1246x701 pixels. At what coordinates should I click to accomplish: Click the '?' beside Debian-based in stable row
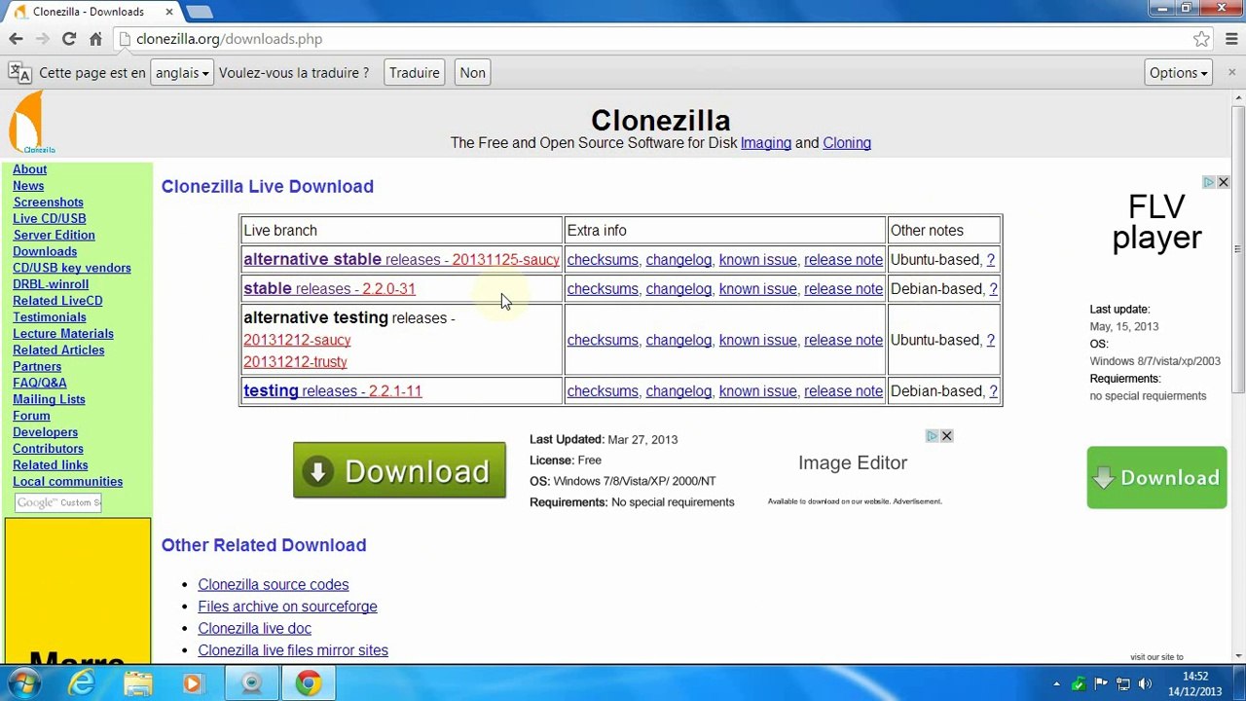pyautogui.click(x=993, y=289)
